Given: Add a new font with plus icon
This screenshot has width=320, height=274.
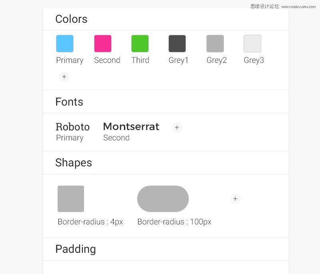Looking at the screenshot, I should point(177,128).
